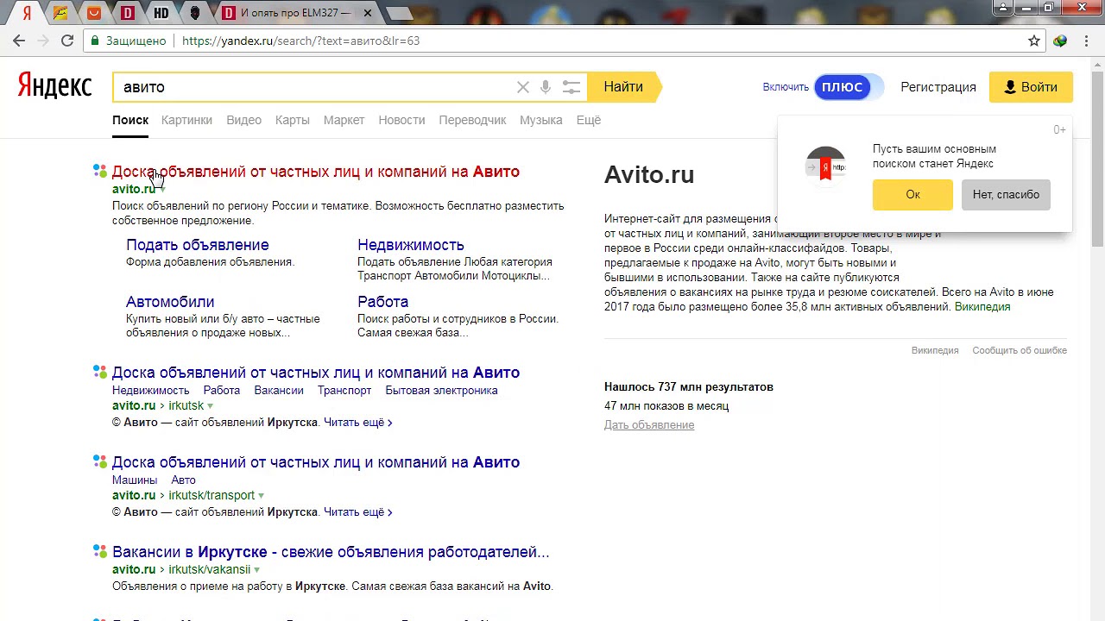Click the 'Дать объявление' link

[649, 425]
